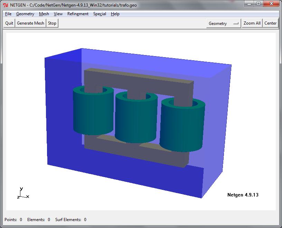Click the Quit button
282x228 pixels.
9,23
